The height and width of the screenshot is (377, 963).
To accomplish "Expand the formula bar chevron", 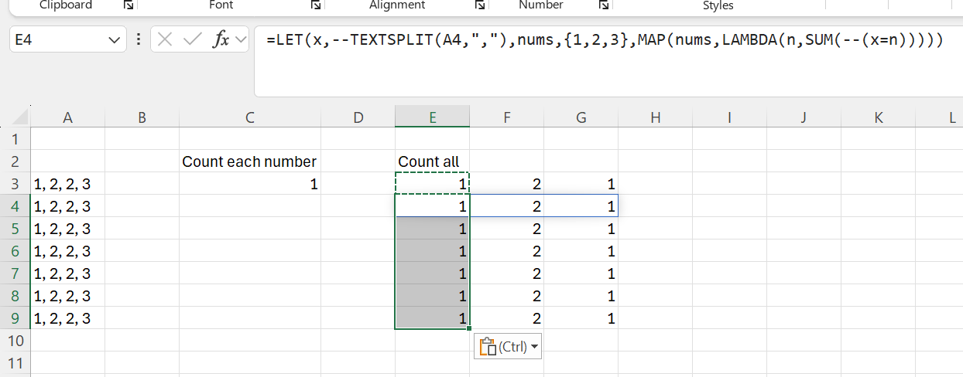I will pos(240,39).
